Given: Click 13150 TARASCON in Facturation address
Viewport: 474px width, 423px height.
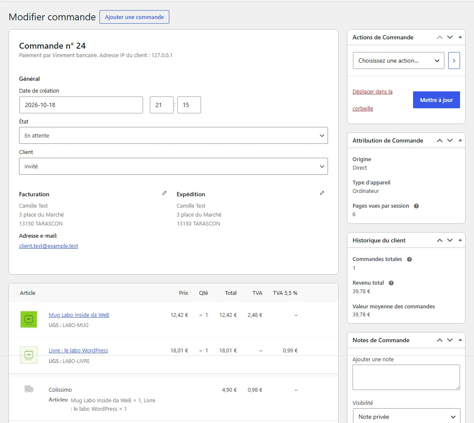Looking at the screenshot, I should click(x=41, y=224).
